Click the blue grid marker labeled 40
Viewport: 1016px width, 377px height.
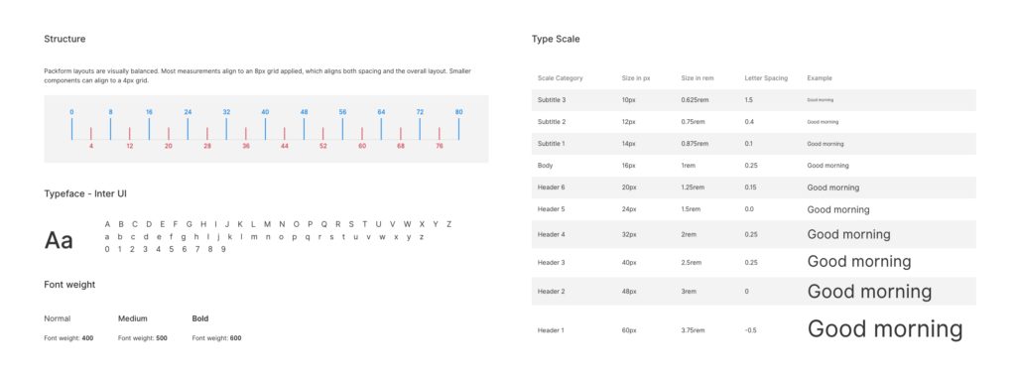tap(265, 112)
